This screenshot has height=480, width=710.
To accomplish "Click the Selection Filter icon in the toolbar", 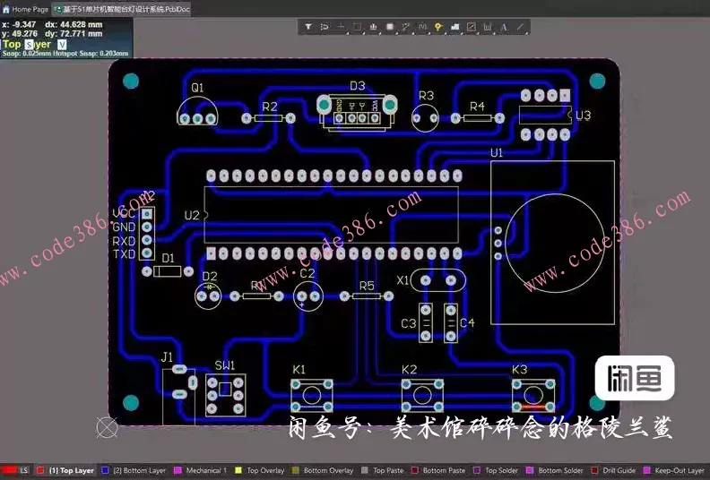I will tap(308, 27).
